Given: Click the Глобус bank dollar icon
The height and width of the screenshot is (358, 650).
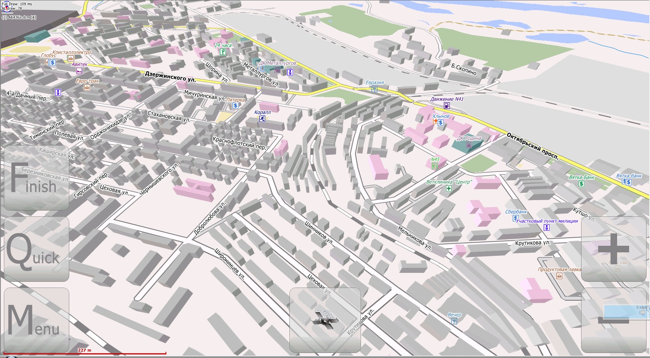Looking at the screenshot, I should (52, 62).
